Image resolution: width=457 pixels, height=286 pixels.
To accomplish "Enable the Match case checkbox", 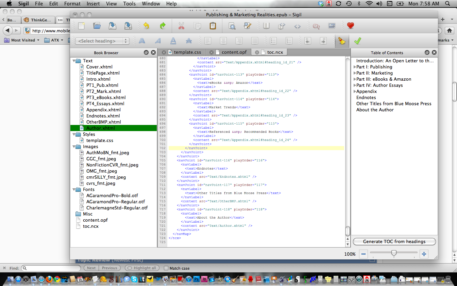I will point(166,268).
